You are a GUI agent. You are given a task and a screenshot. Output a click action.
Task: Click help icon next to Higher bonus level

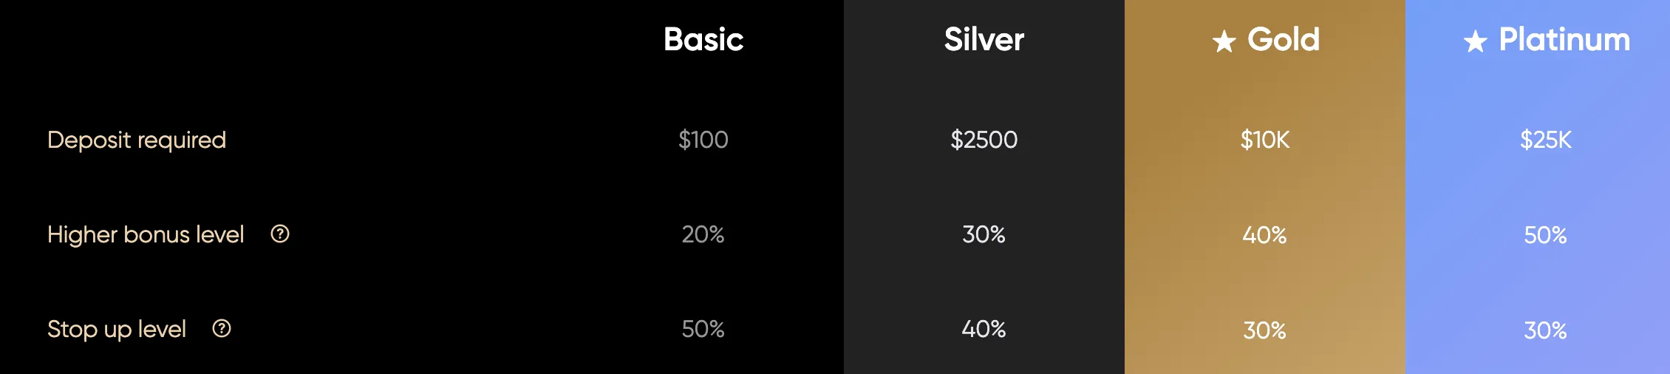coord(280,234)
